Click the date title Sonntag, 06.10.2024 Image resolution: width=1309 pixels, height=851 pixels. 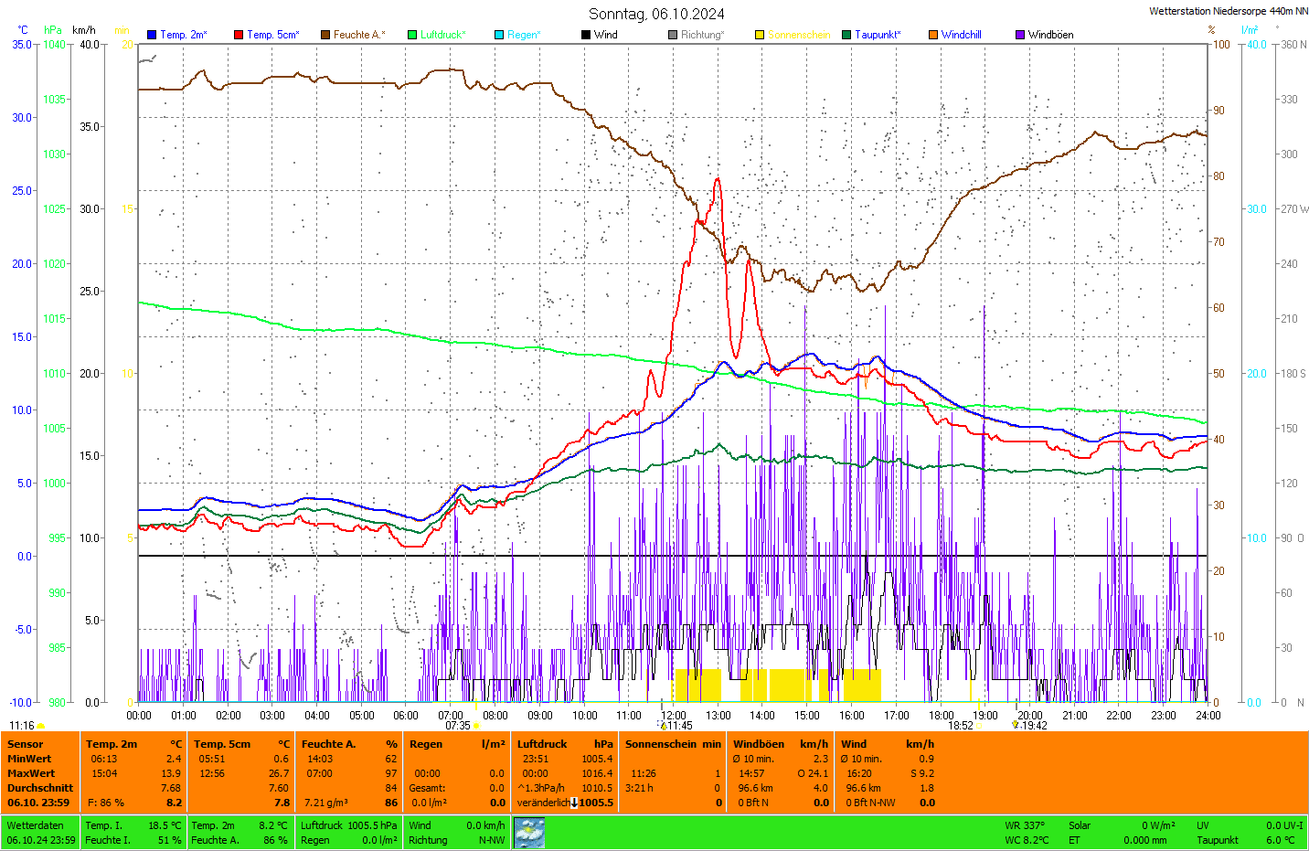pyautogui.click(x=656, y=14)
